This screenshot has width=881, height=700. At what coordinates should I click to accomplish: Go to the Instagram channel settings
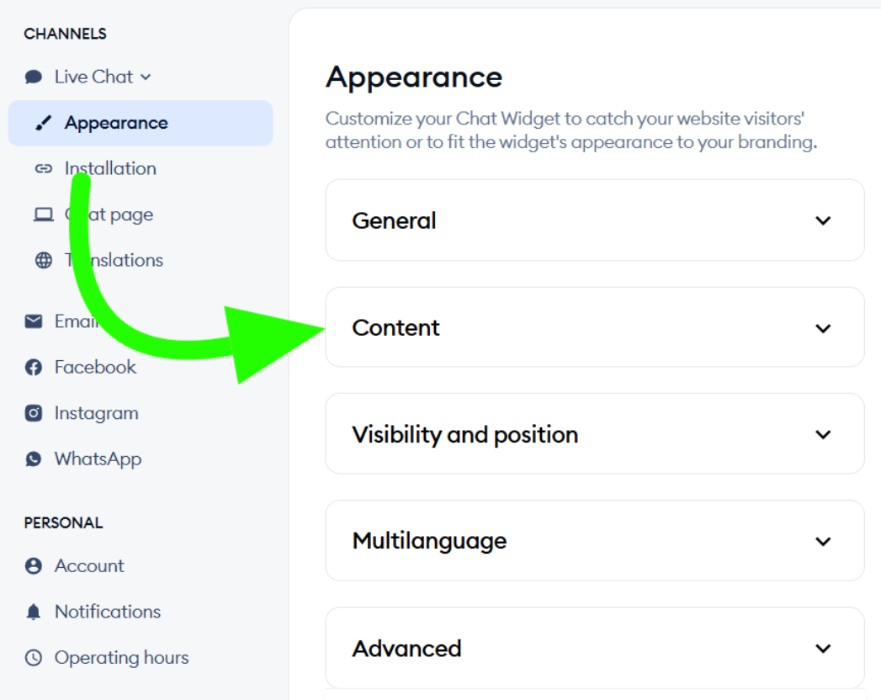pyautogui.click(x=96, y=413)
